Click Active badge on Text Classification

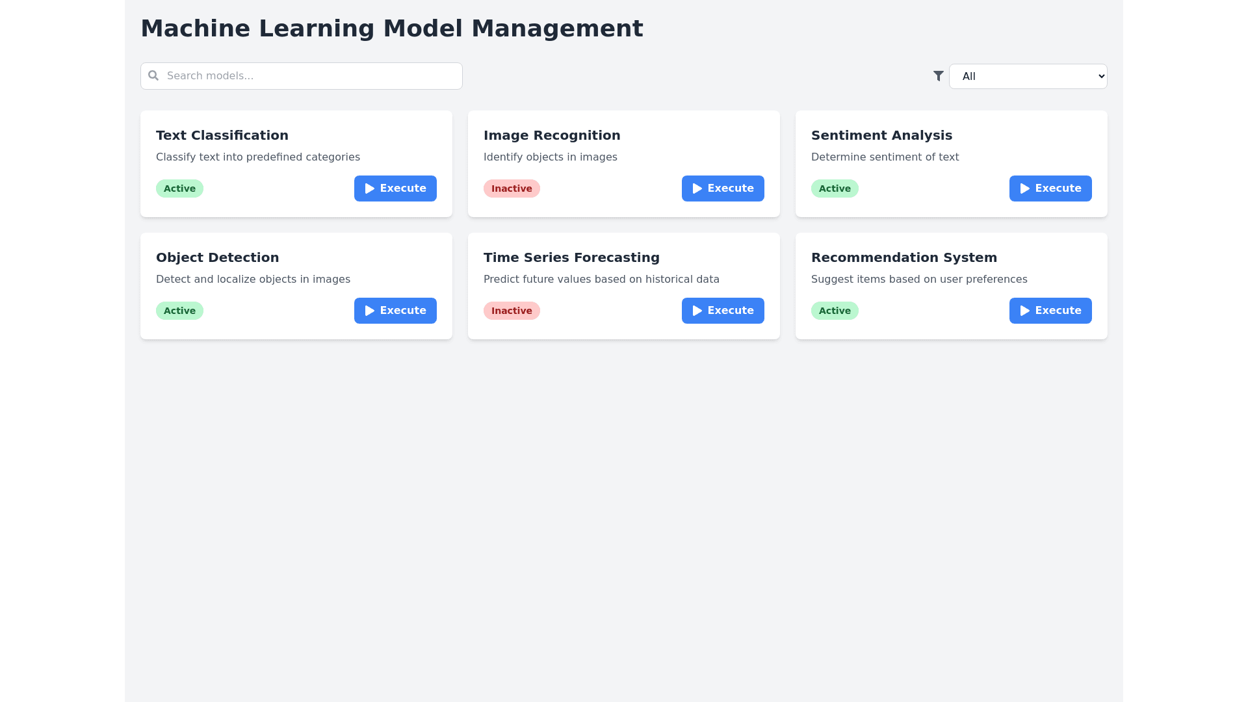point(179,188)
